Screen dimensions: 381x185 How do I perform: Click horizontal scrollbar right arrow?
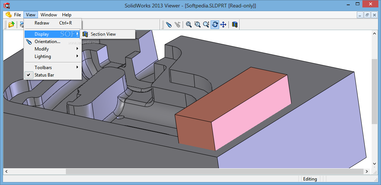[x=367, y=171]
